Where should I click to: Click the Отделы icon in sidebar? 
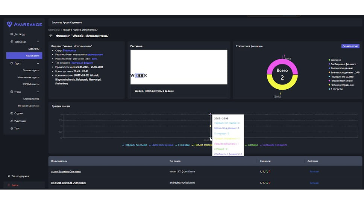(12, 113)
